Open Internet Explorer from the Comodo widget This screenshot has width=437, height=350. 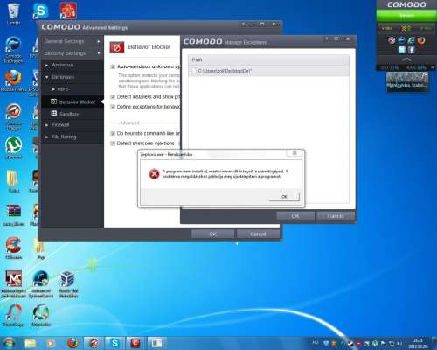pyautogui.click(x=411, y=40)
